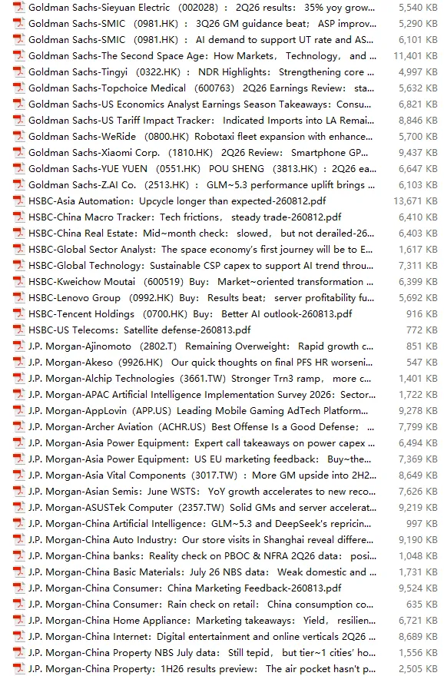
Task: Click the 2,505 KB file size
Action: [418, 668]
